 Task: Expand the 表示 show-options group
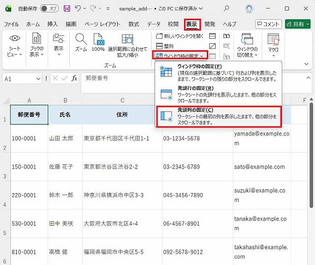[x=59, y=45]
